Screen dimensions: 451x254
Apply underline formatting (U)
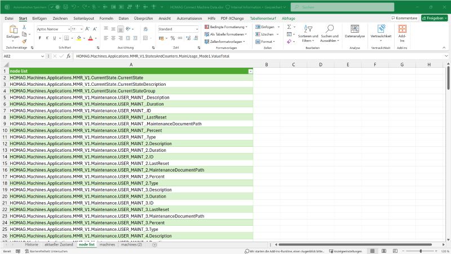[x=54, y=38]
